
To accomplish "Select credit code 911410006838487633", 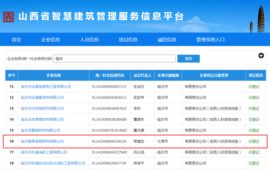I will coord(109,108).
